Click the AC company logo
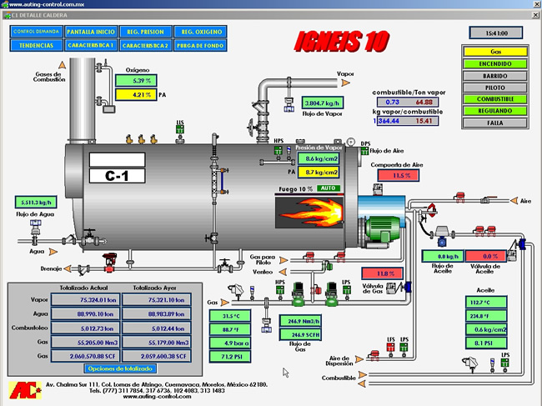 pyautogui.click(x=26, y=390)
